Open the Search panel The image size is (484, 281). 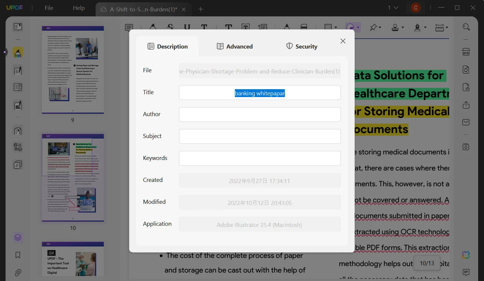coord(466,27)
